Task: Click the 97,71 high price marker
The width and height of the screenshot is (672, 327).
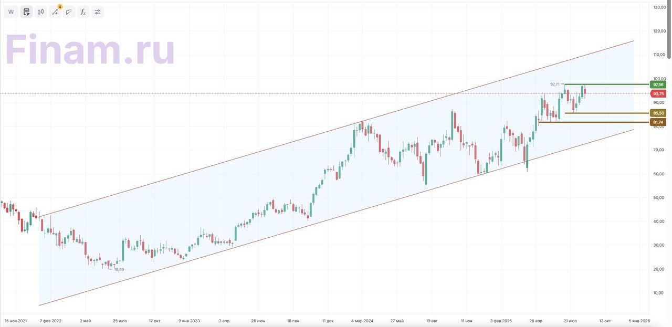Action: click(x=555, y=84)
